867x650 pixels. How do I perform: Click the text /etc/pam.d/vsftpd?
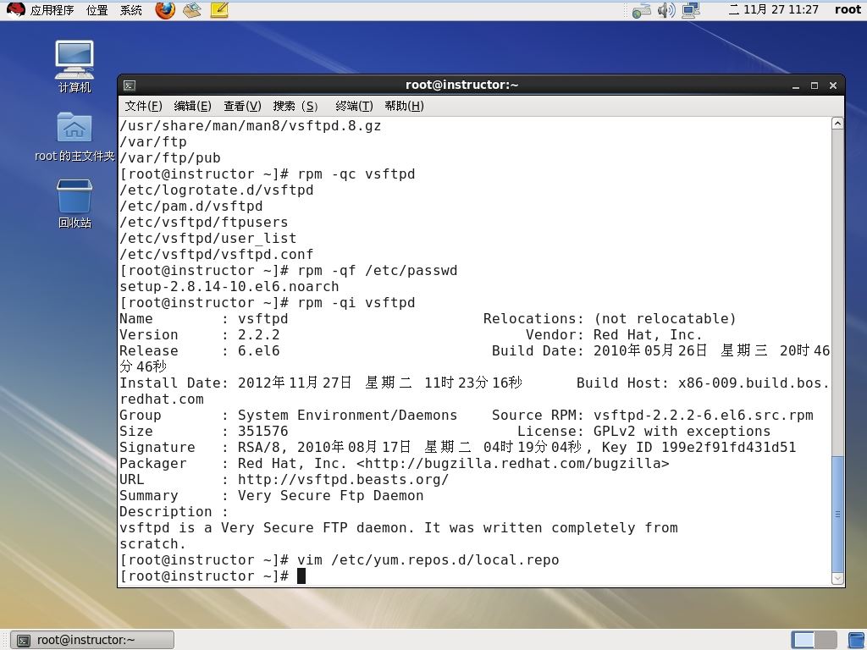(x=191, y=207)
